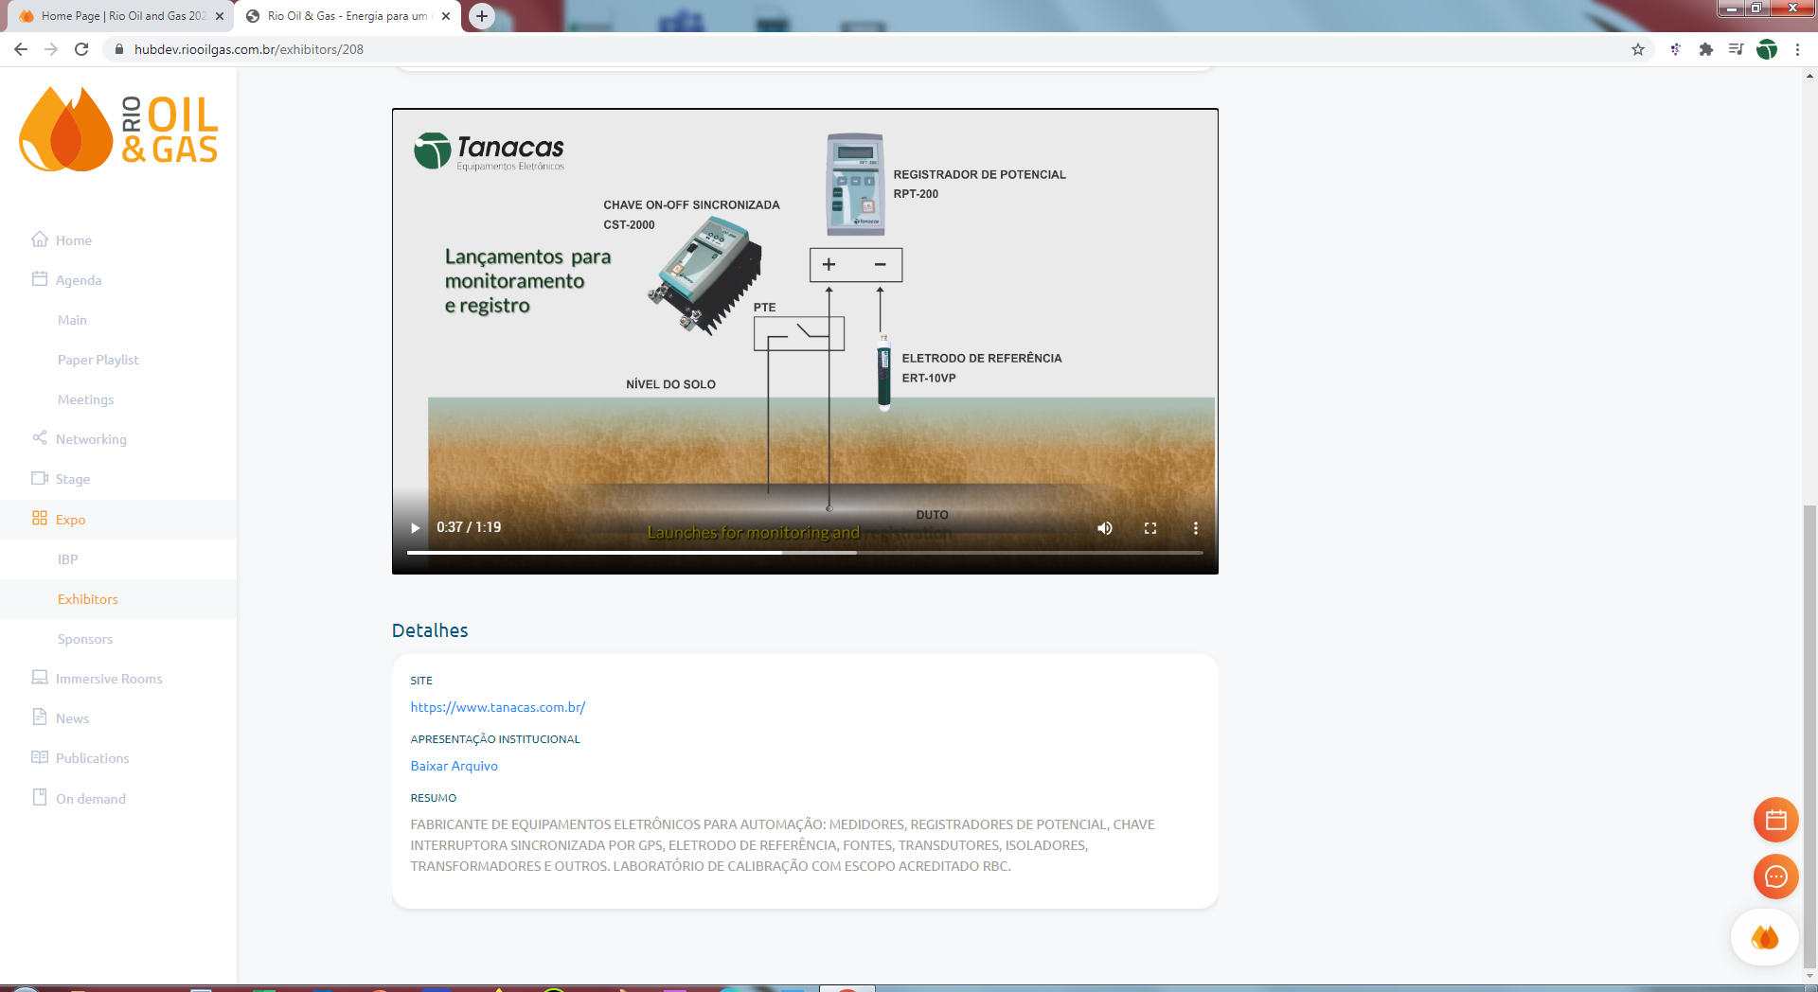The image size is (1818, 992).
Task: Enter video fullscreen mode
Action: (1150, 528)
